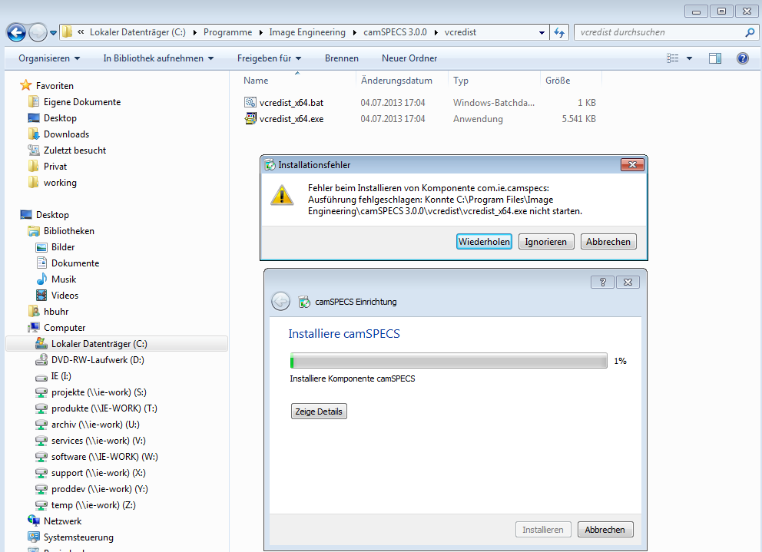Open the Organisieren dropdown menu
762x552 pixels.
[49, 58]
